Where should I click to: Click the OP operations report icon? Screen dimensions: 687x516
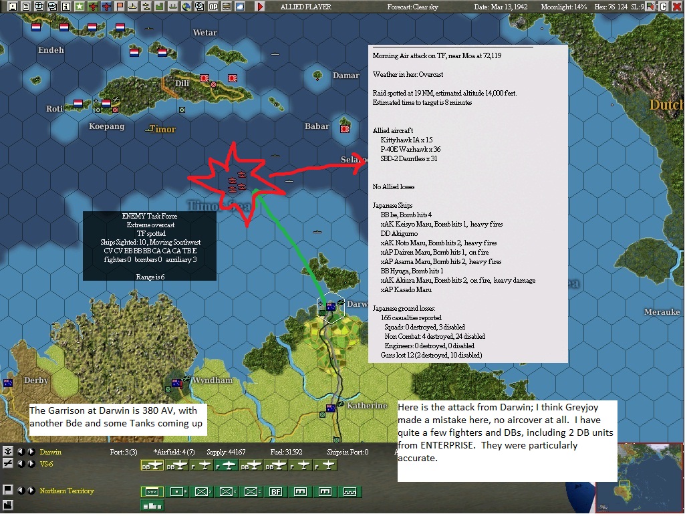pyautogui.click(x=213, y=6)
